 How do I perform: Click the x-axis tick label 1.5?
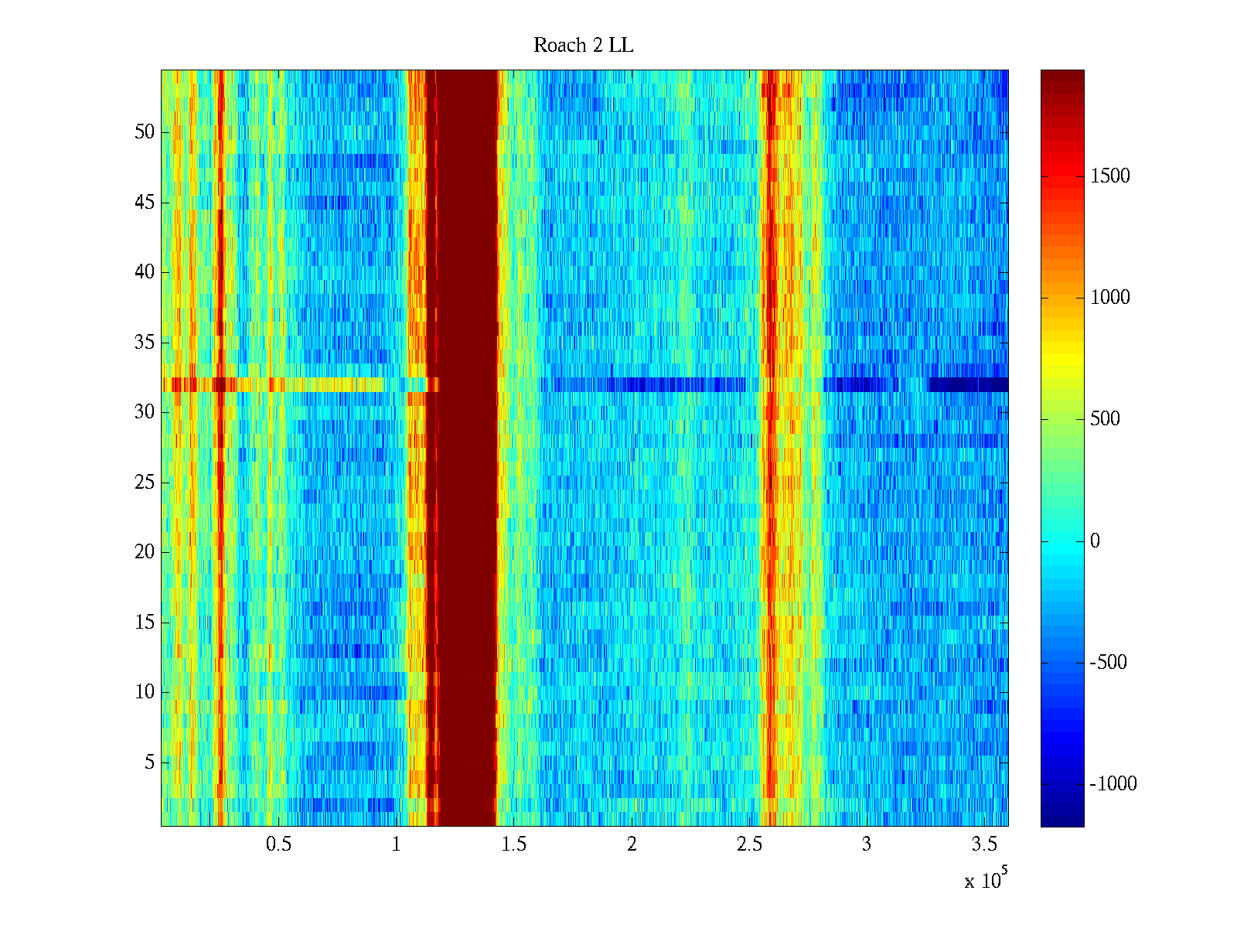pos(513,844)
